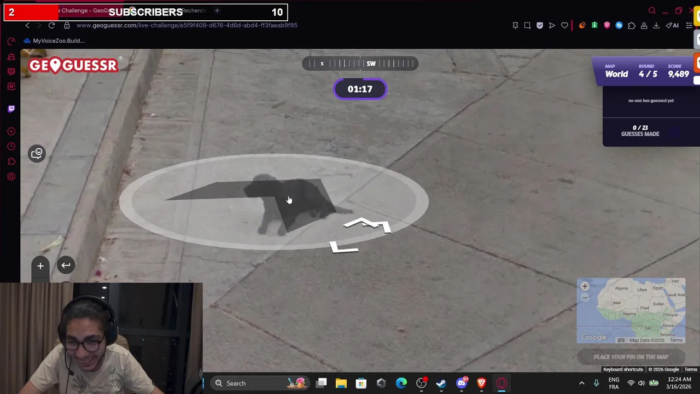The height and width of the screenshot is (394, 700).
Task: Click the 0 / 23 guesses made panel
Action: pos(640,131)
